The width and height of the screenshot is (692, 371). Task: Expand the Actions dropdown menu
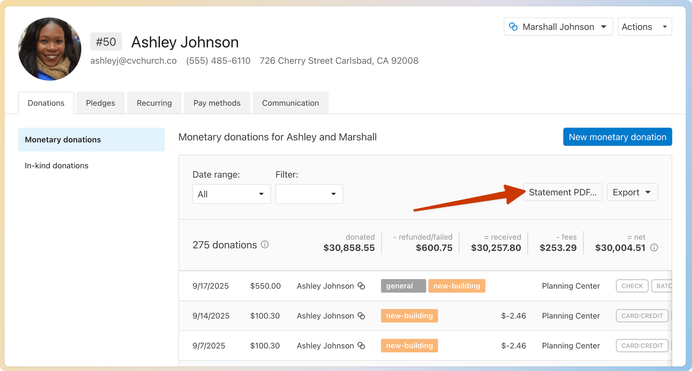[644, 27]
